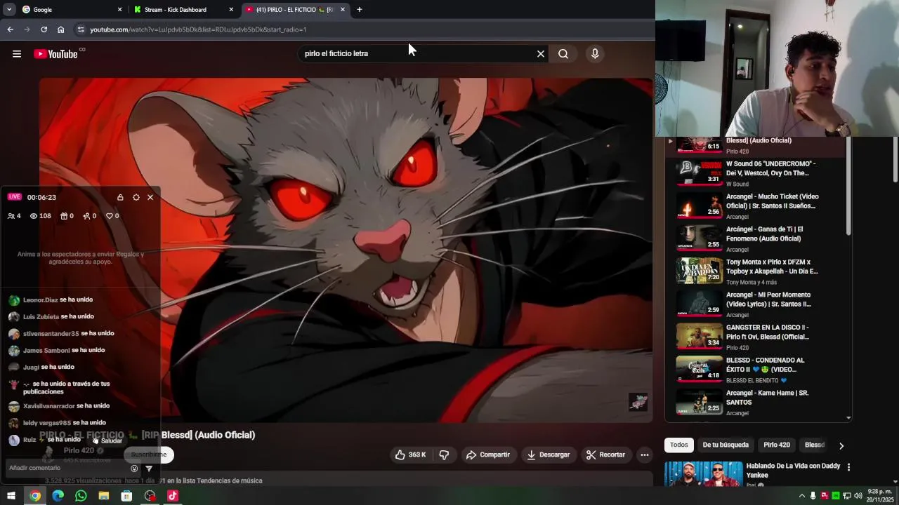Open the emoji picker in comment box

(x=134, y=469)
